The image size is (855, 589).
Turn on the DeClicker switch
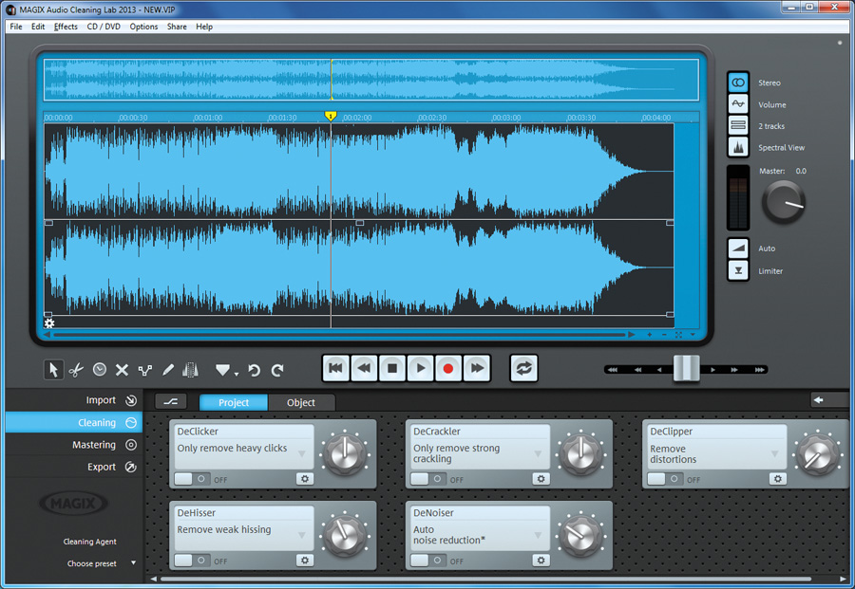(x=191, y=479)
